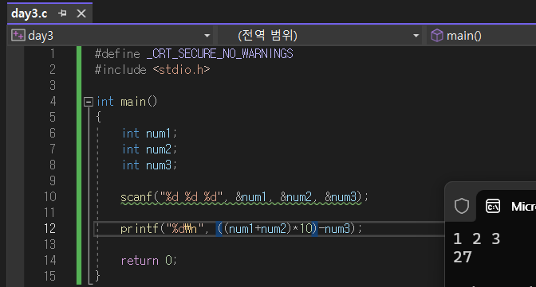
Task: Click line number 12 in gutter
Action: (x=50, y=228)
